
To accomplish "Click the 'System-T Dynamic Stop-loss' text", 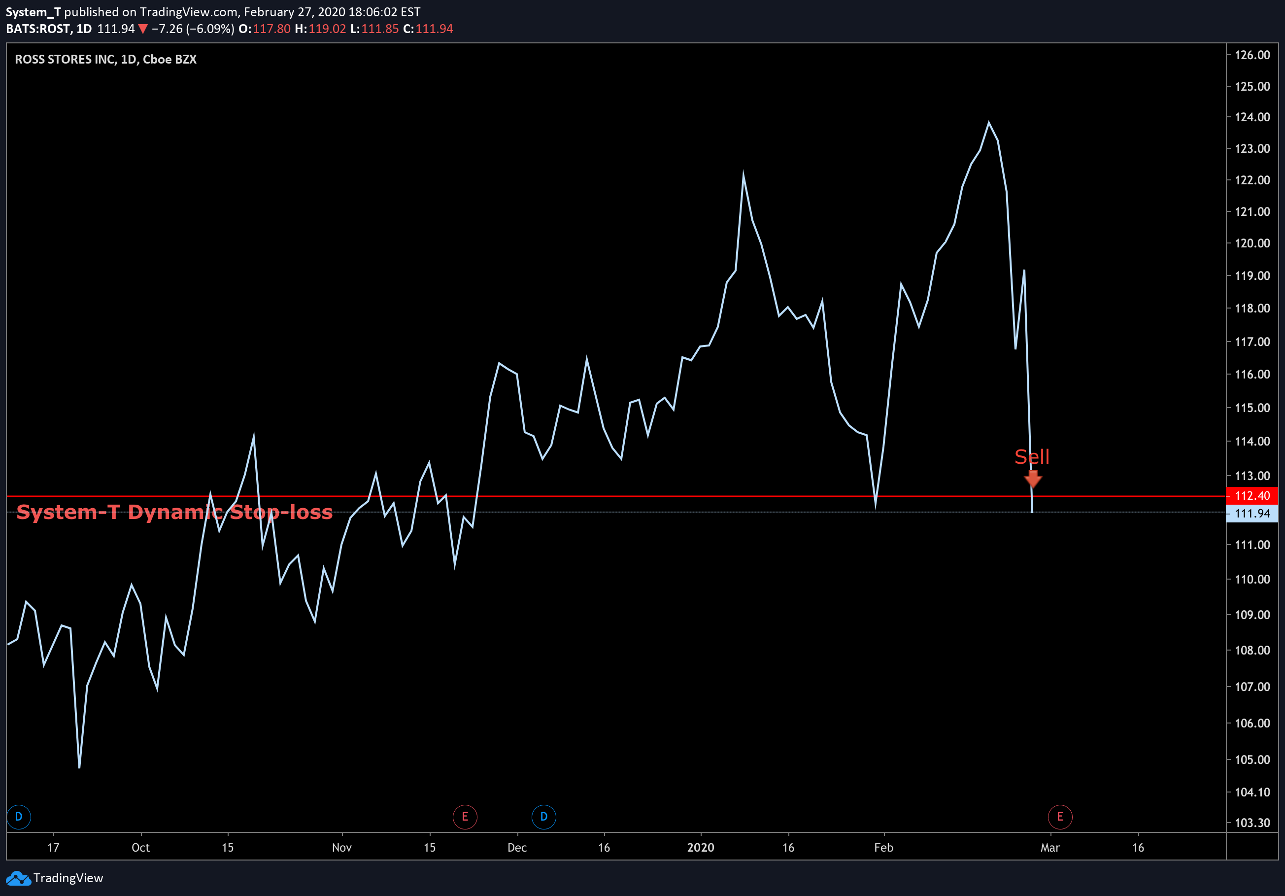I will (x=174, y=512).
